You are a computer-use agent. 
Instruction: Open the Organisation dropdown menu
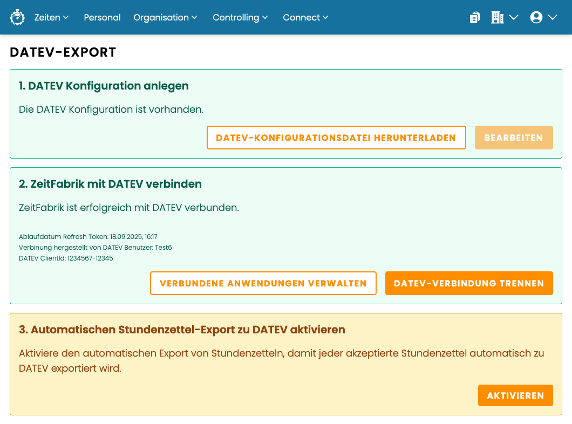[165, 17]
